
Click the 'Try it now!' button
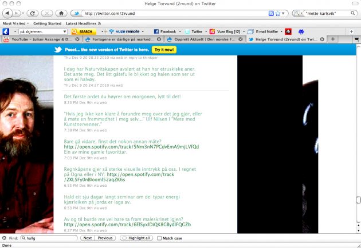coord(164,50)
